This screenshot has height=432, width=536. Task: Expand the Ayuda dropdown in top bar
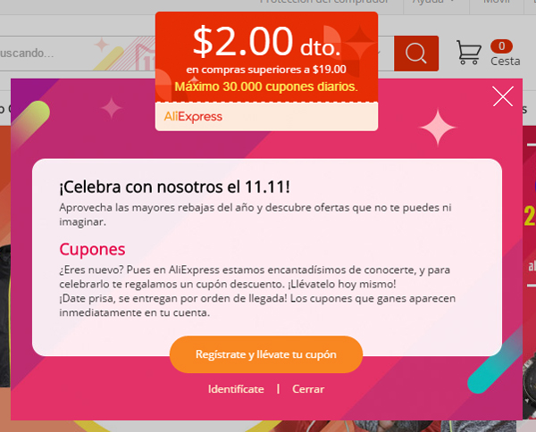click(x=433, y=2)
